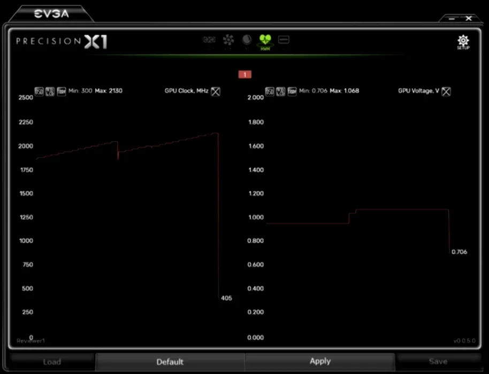
Task: Click the Save profile button
Action: [438, 362]
